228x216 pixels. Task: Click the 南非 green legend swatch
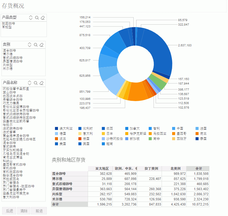[150, 139]
